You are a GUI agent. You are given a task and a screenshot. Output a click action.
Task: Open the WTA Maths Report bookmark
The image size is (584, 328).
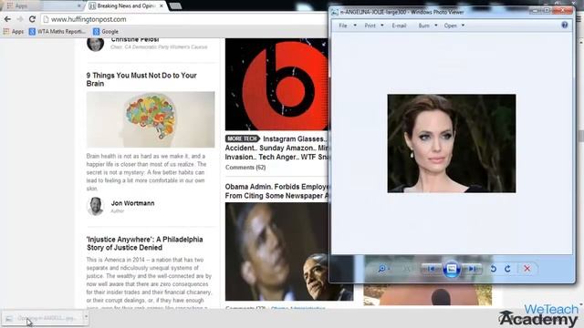tap(57, 32)
